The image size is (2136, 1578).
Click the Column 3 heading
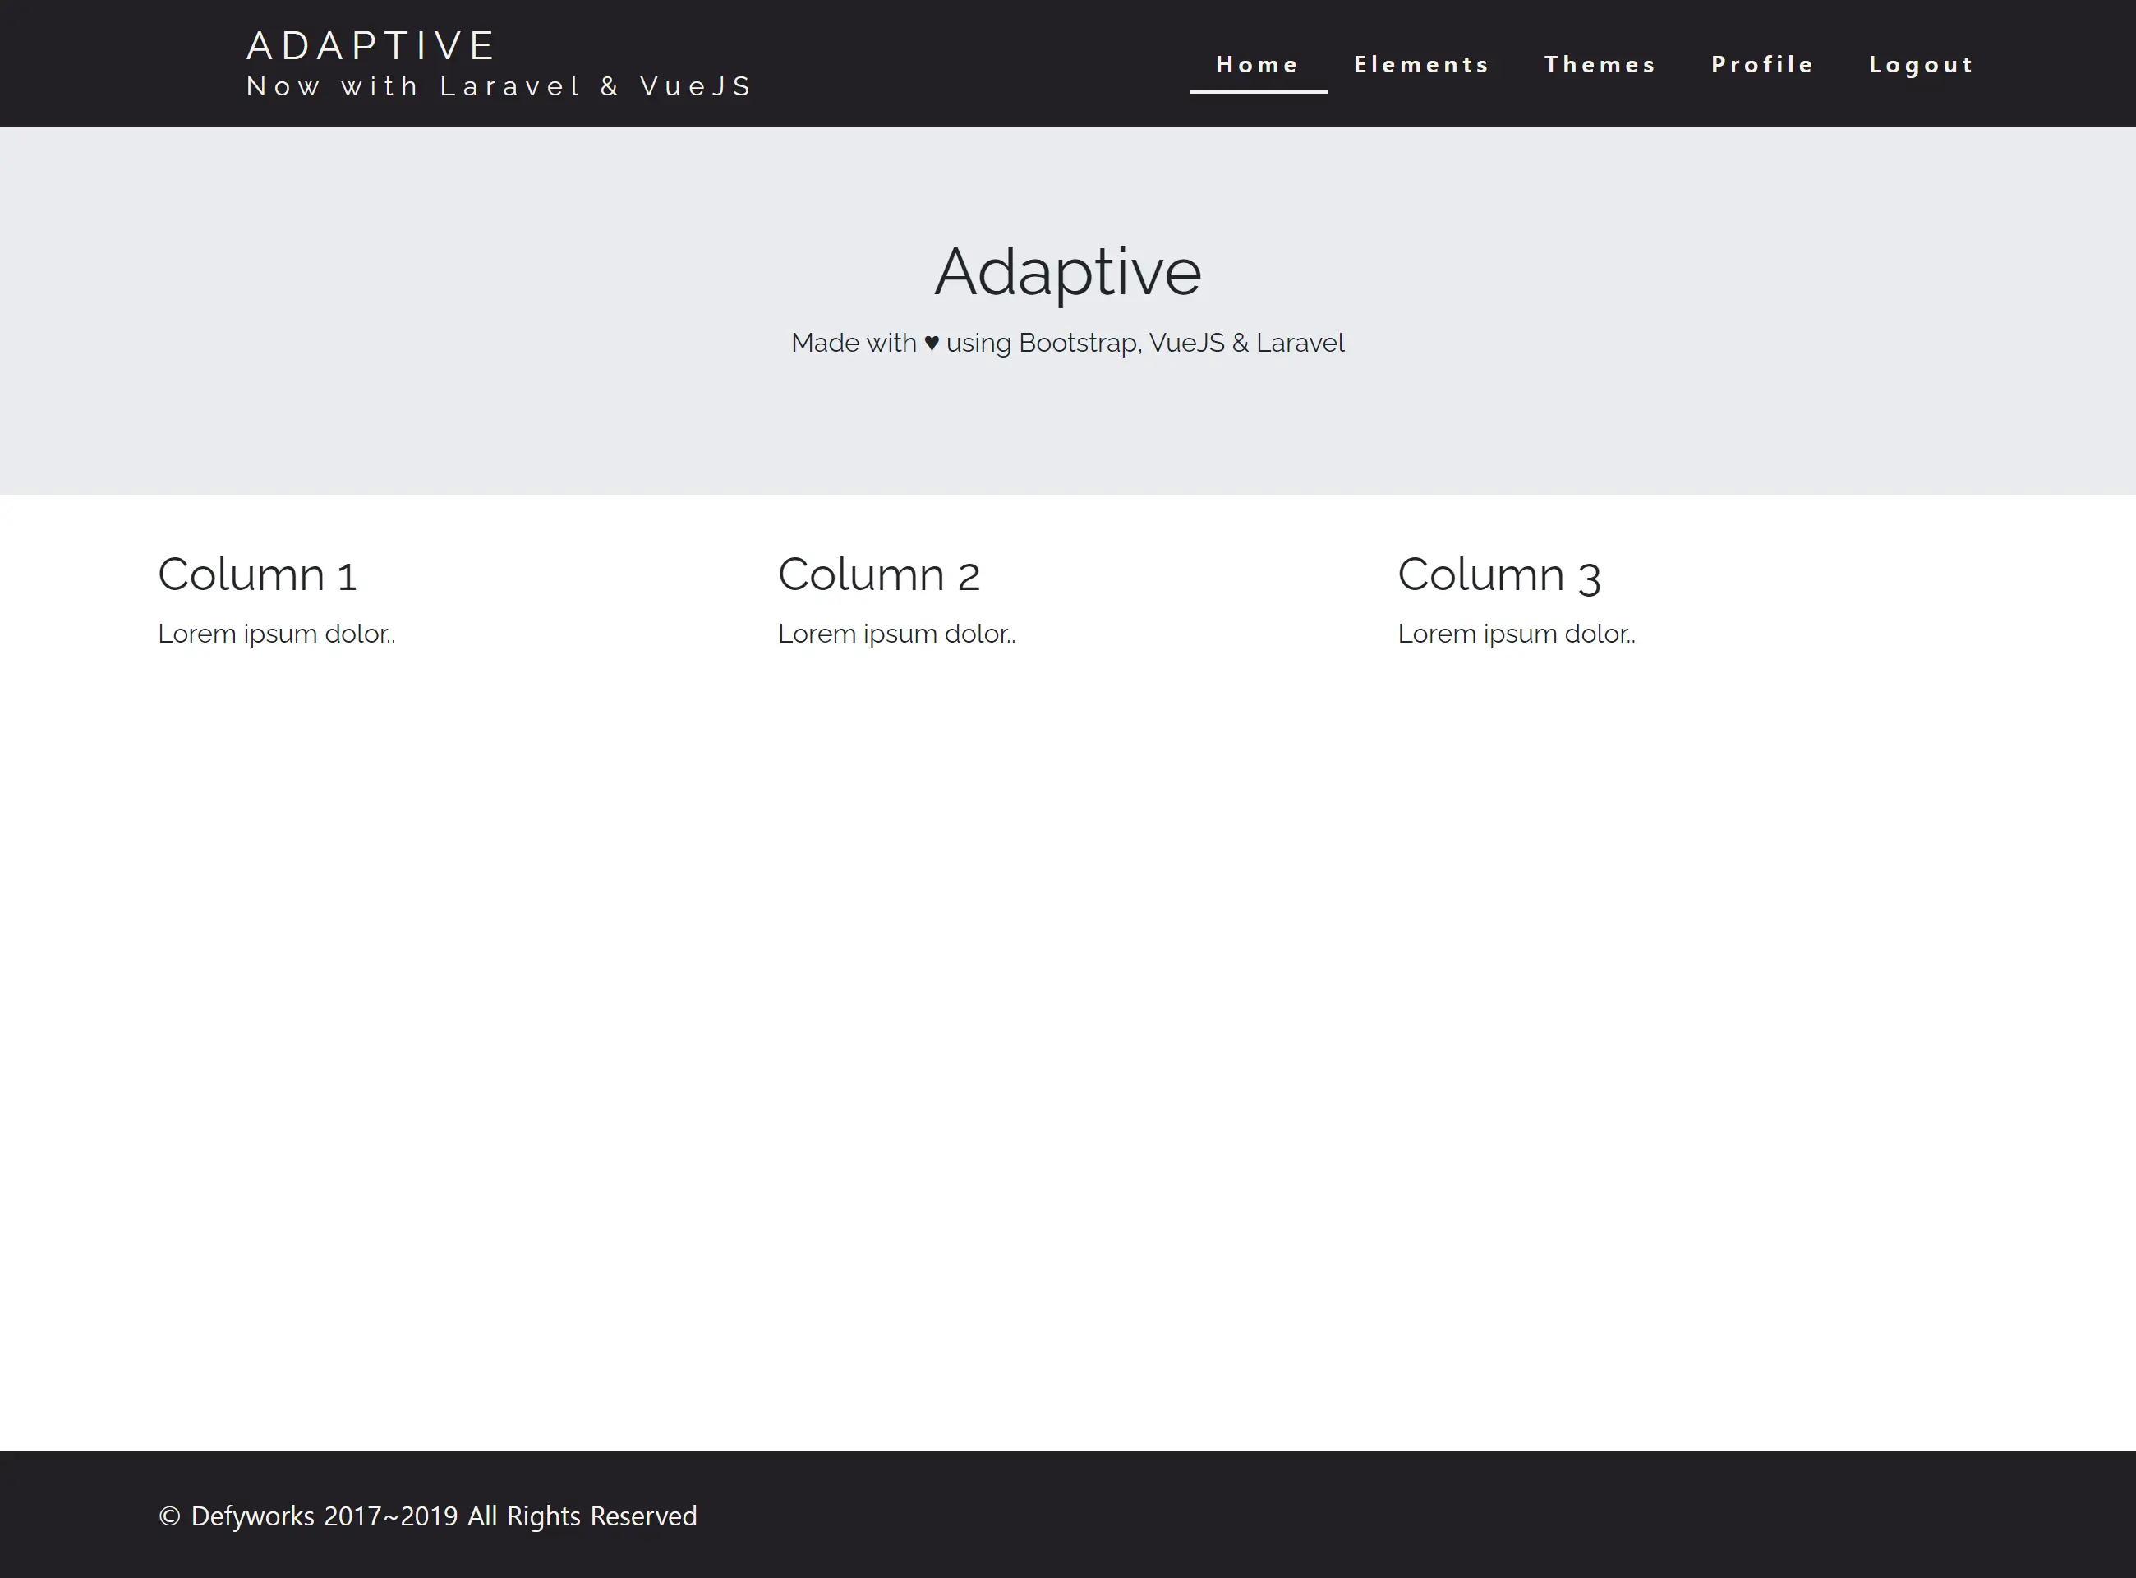pyautogui.click(x=1499, y=574)
